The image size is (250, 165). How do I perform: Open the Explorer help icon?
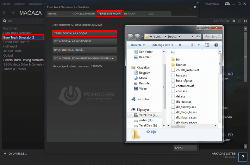pos(216,45)
